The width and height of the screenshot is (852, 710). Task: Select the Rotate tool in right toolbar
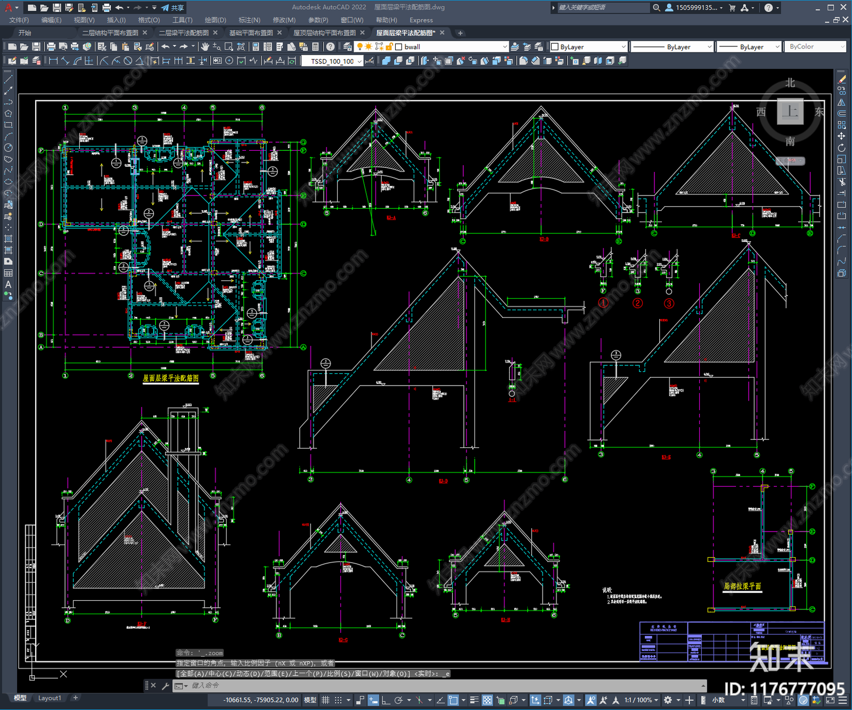click(x=841, y=148)
